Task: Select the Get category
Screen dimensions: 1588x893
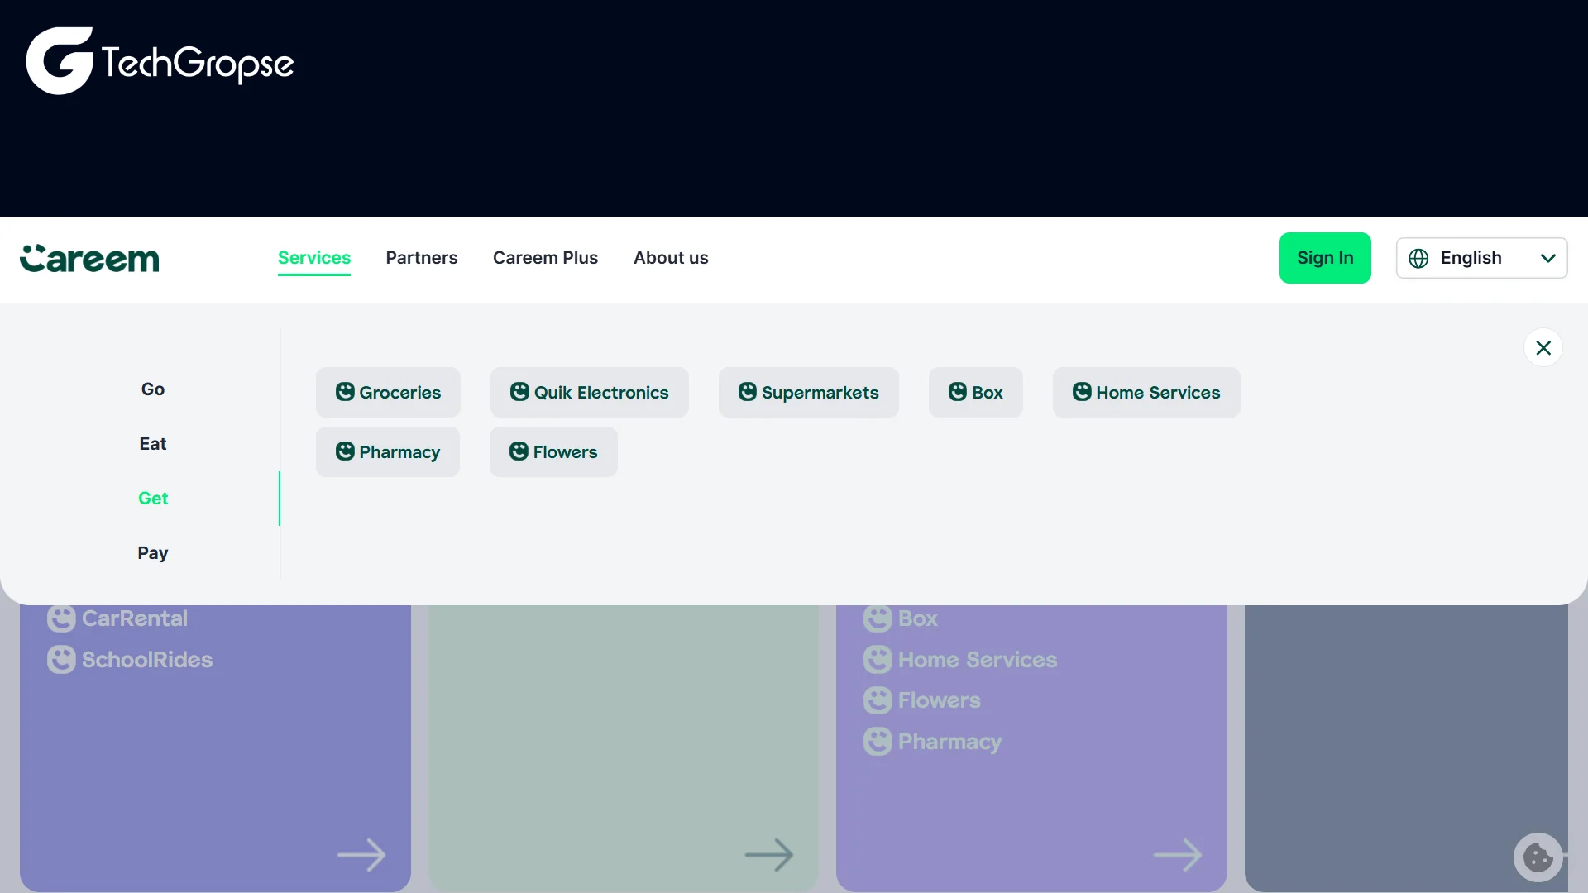Action: click(153, 499)
